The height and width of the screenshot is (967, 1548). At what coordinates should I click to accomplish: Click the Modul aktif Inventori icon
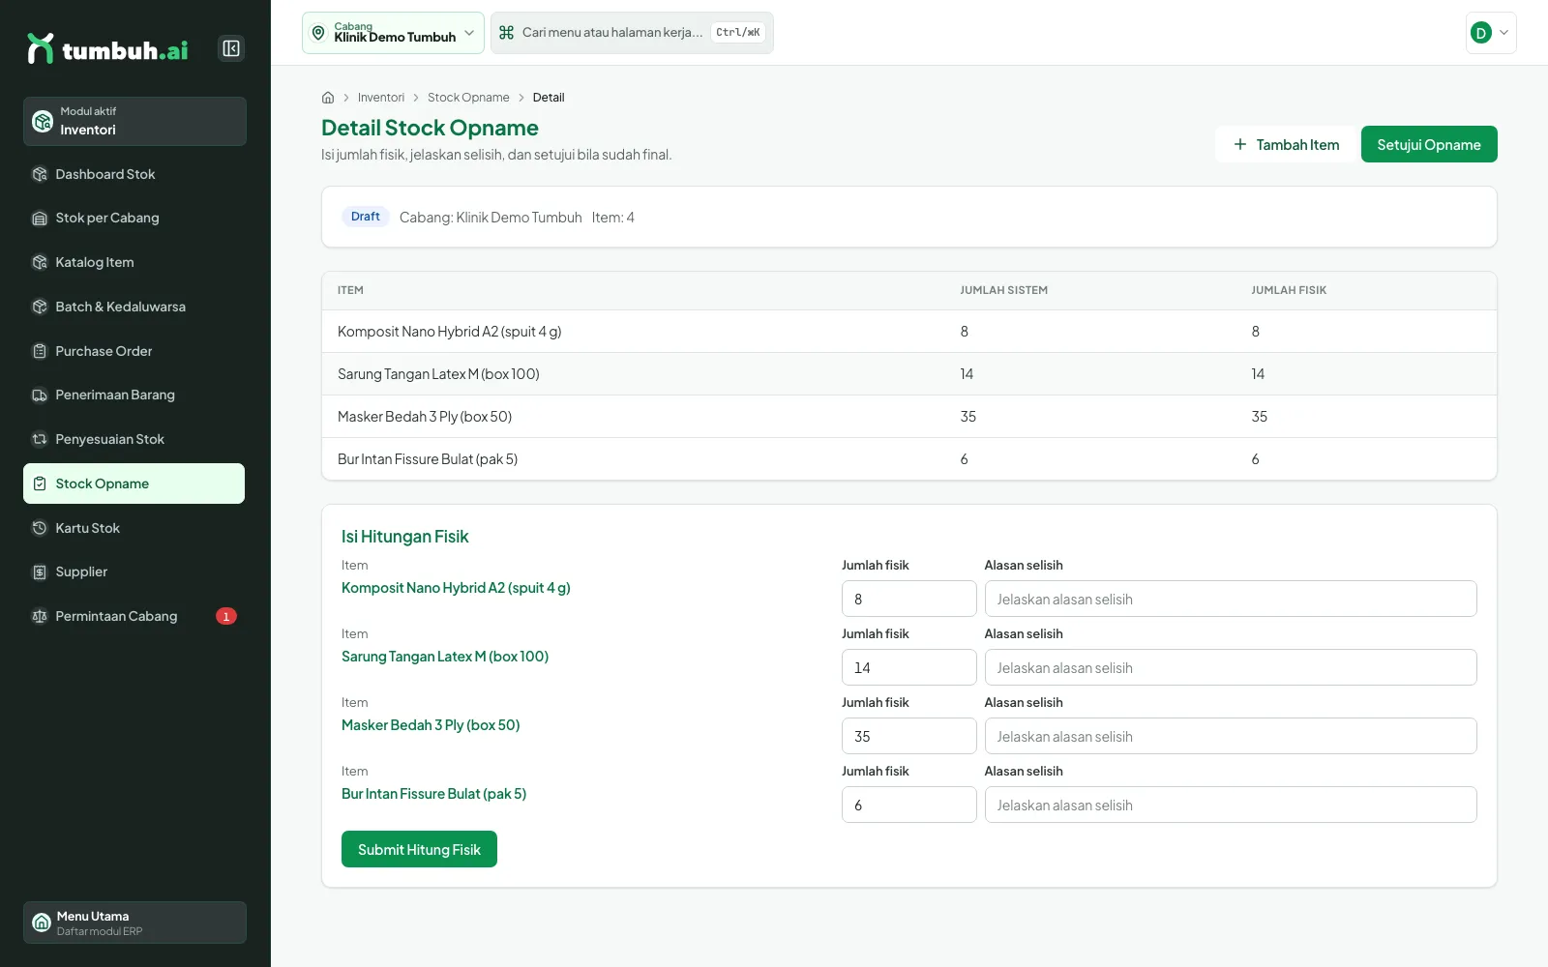click(x=43, y=121)
